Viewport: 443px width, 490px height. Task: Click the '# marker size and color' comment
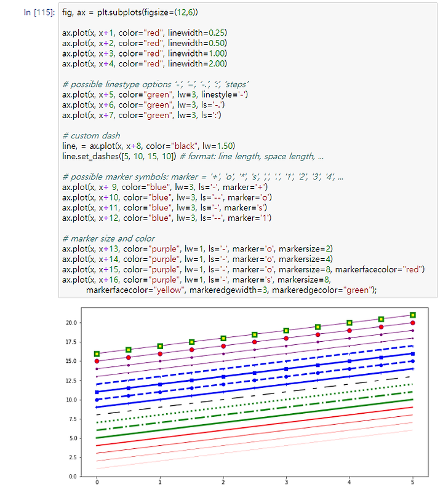[108, 239]
